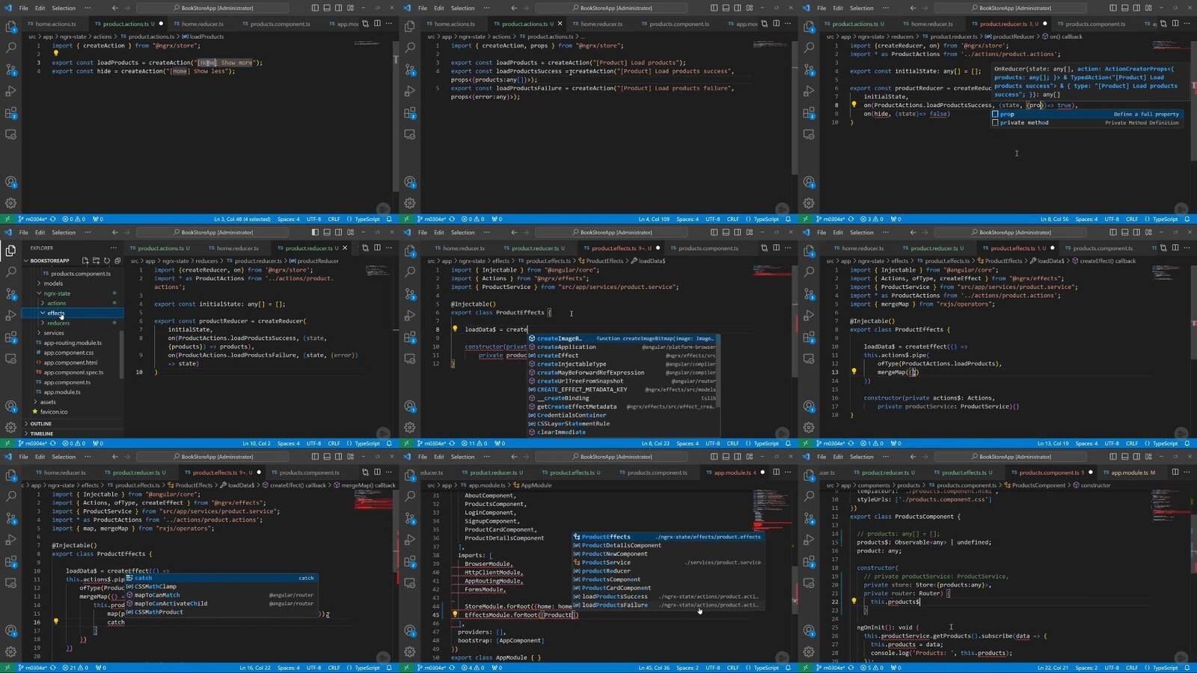Toggle bottom Panel in window showing Explorer
The height and width of the screenshot is (673, 1197).
tap(326, 232)
